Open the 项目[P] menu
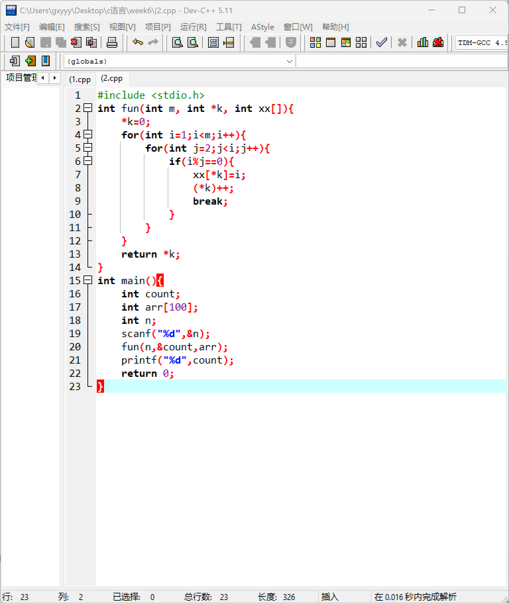Image resolution: width=509 pixels, height=604 pixels. [x=158, y=27]
